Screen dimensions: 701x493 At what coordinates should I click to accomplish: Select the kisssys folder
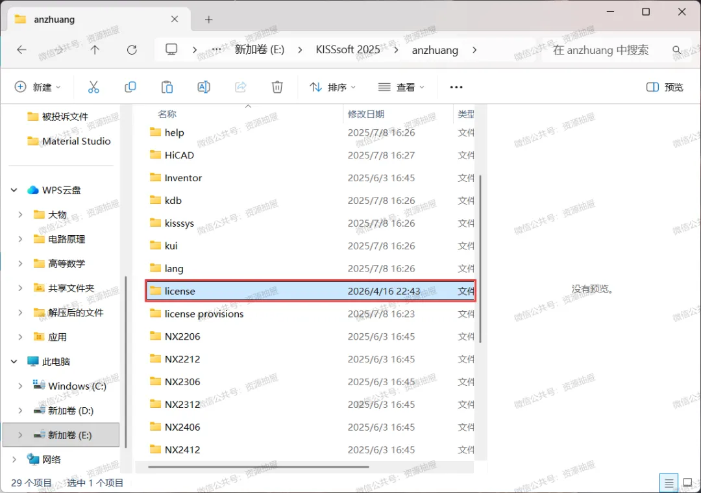[x=179, y=223]
